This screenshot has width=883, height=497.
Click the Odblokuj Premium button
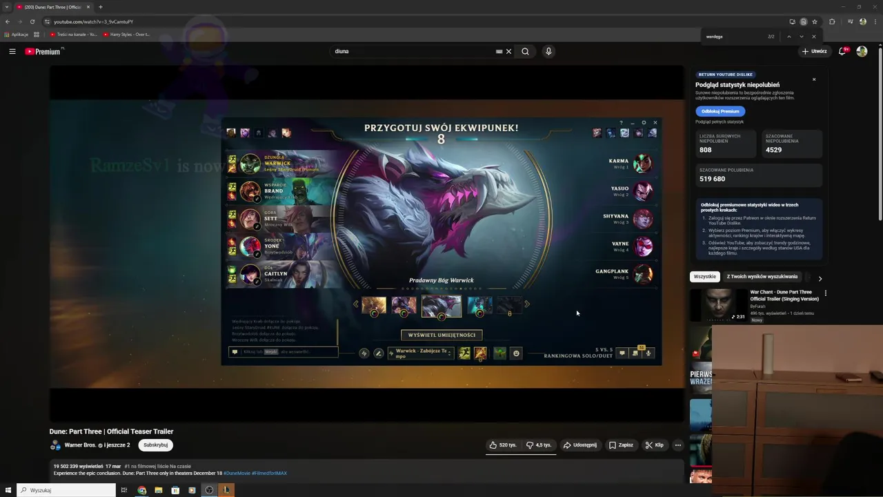(720, 111)
